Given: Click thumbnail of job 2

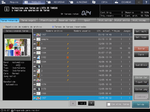Looking at the screenshot, I should click(38, 71).
